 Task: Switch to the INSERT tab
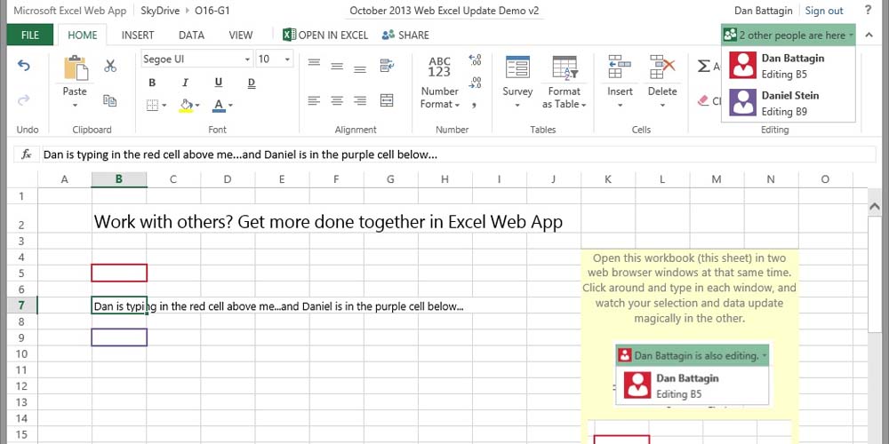click(138, 36)
